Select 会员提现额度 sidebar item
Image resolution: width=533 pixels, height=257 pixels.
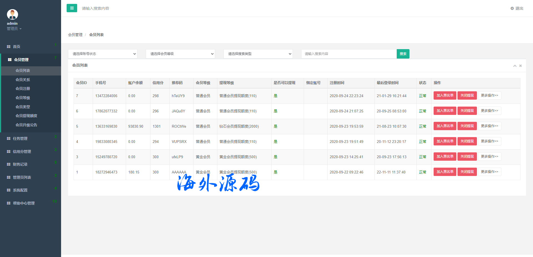(26, 116)
